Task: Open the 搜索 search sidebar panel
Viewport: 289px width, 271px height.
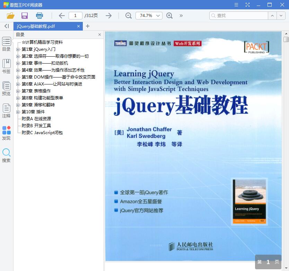Action: [7, 155]
